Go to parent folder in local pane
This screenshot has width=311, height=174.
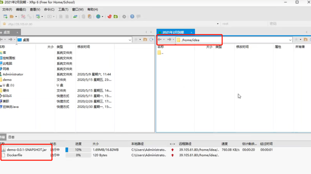145,40
